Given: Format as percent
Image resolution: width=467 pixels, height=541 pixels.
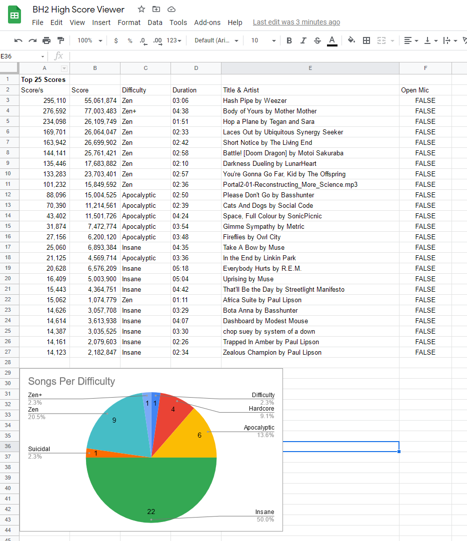Looking at the screenshot, I should [130, 40].
